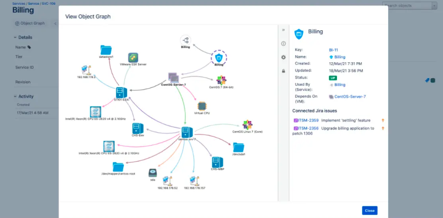Click the Close button
Viewport: 443px width, 218px height.
tap(369, 211)
